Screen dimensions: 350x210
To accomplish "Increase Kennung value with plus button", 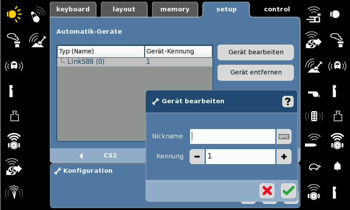I will click(284, 157).
